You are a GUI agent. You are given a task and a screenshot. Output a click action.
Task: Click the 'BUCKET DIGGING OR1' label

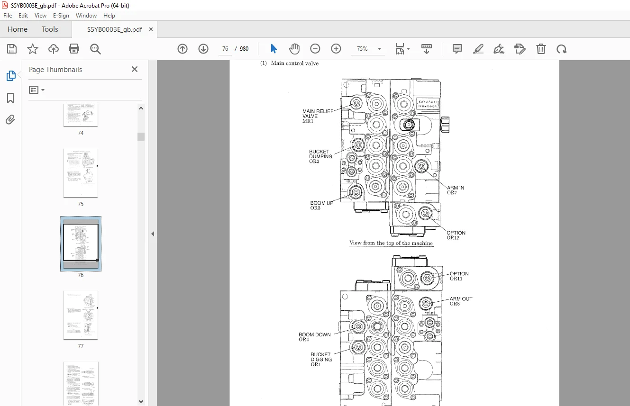[321, 360]
